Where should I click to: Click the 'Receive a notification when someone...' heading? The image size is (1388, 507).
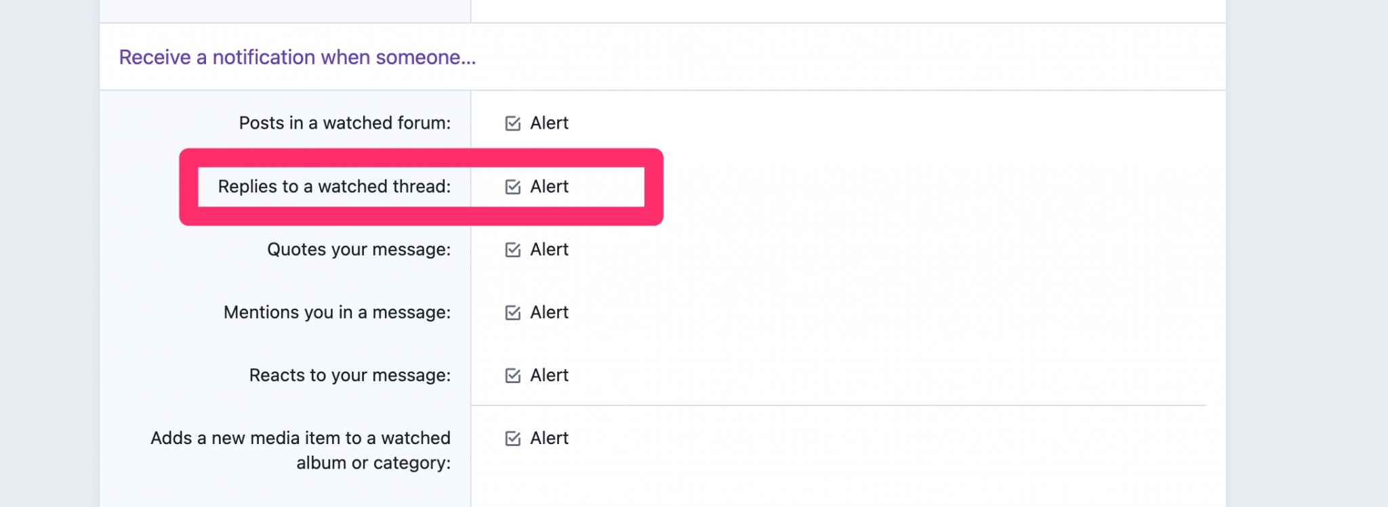pos(298,58)
